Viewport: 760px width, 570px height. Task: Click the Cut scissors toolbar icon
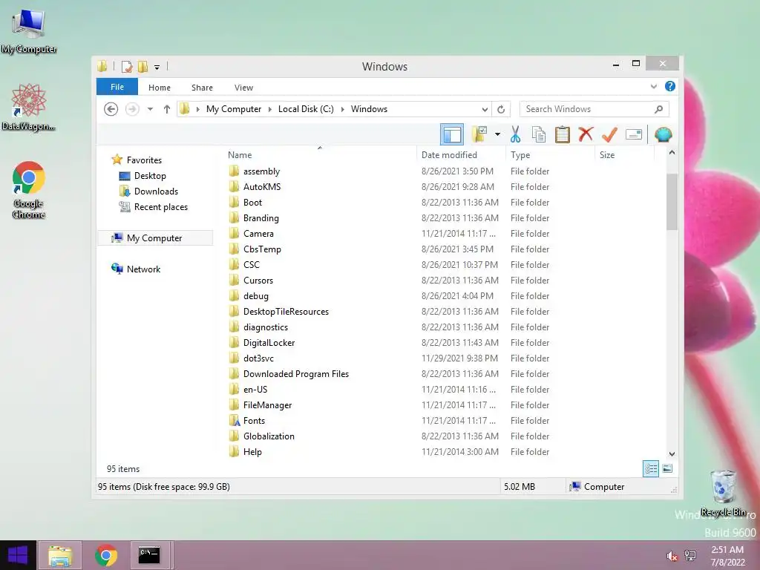click(515, 134)
